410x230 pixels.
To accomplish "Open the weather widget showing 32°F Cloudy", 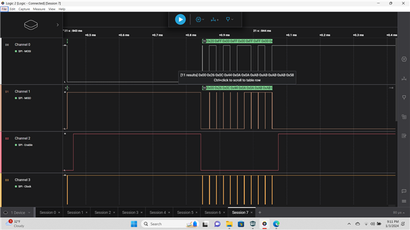I will 15,224.
